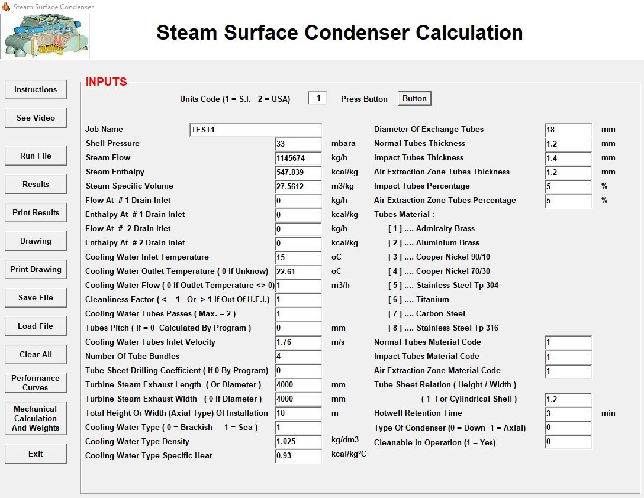This screenshot has height=498, width=644.
Task: Click Air Extraction Zone Tubes Thickness field
Action: click(x=568, y=172)
